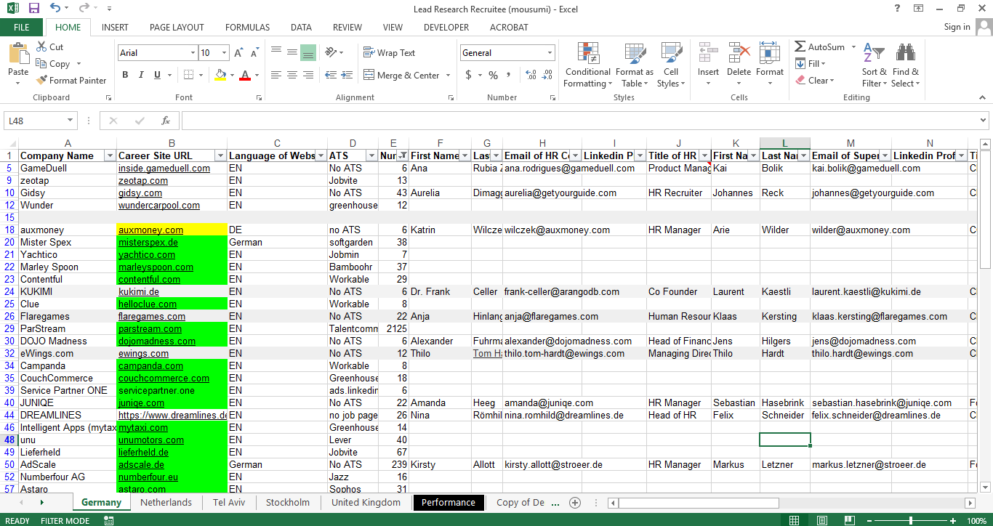Follow the auxmoney.com hyperlink
993x526 pixels.
click(x=150, y=230)
